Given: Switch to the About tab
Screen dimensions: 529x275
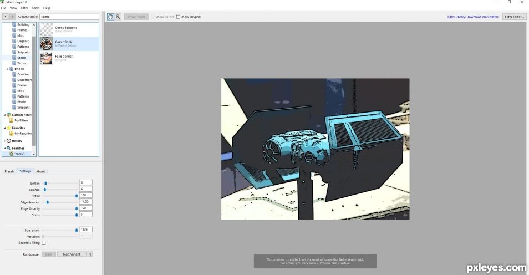Looking at the screenshot, I should tap(40, 171).
